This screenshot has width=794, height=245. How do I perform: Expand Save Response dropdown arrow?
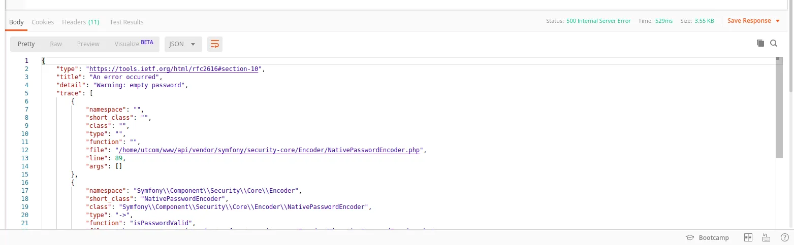coord(777,21)
